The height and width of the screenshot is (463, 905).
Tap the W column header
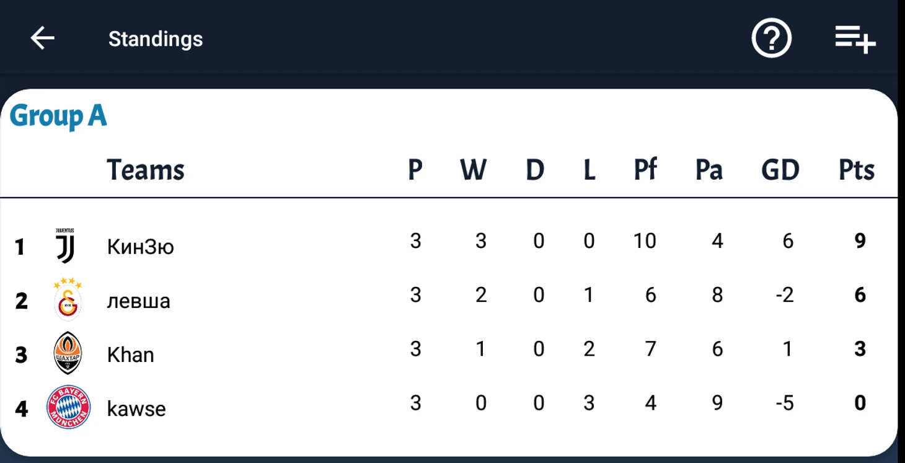474,170
